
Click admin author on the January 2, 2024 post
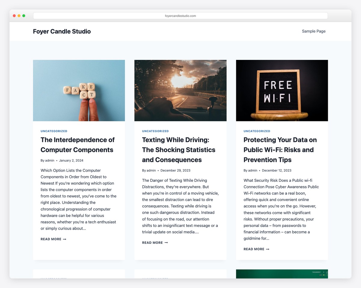coord(50,160)
